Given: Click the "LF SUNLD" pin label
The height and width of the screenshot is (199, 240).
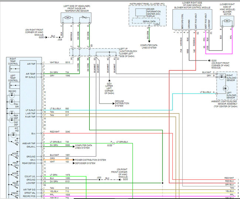Looking at the screenshot, I should coord(30,110).
